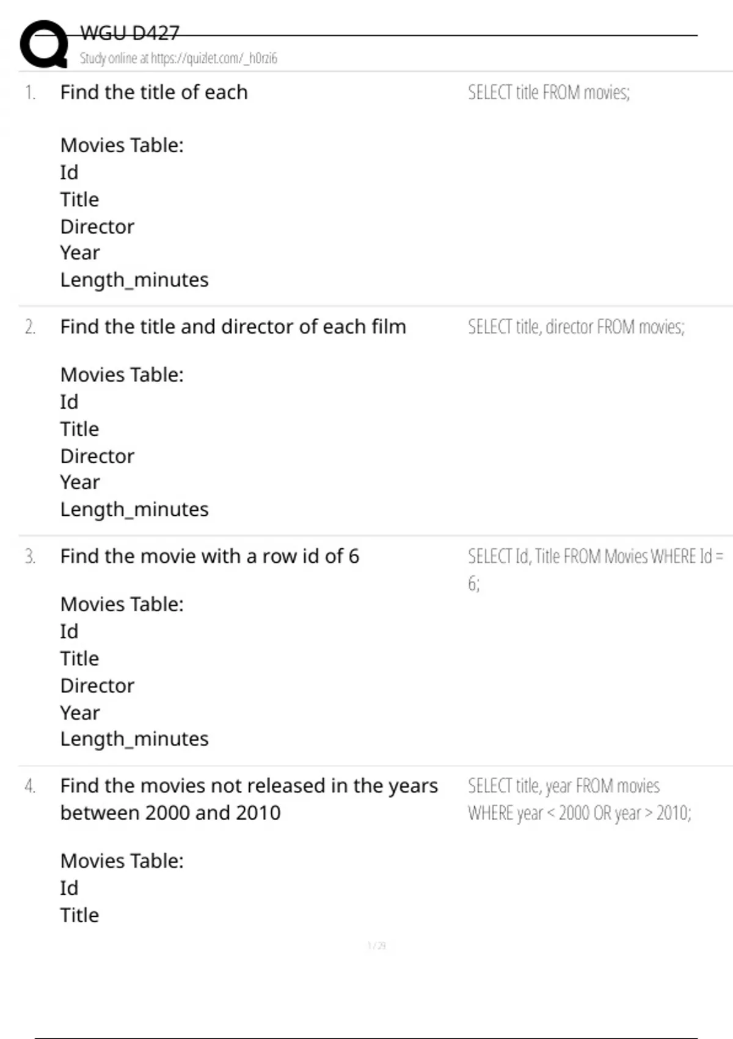Click 'Length_minutes' under the first Movies Table

(134, 280)
